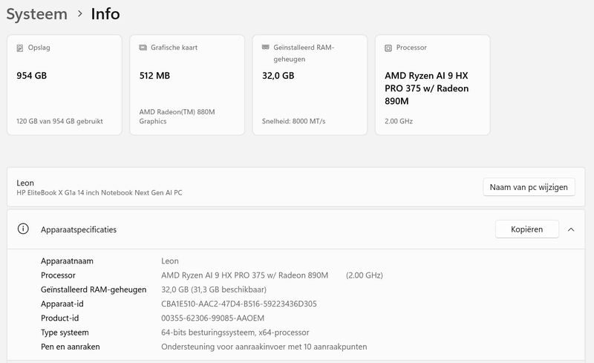Go back to Systeem in breadcrumb
The height and width of the screenshot is (363, 594).
(36, 14)
